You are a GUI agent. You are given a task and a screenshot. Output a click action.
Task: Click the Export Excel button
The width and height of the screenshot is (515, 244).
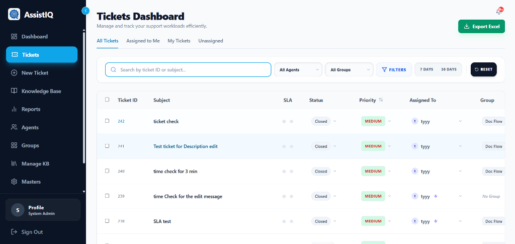tap(481, 27)
